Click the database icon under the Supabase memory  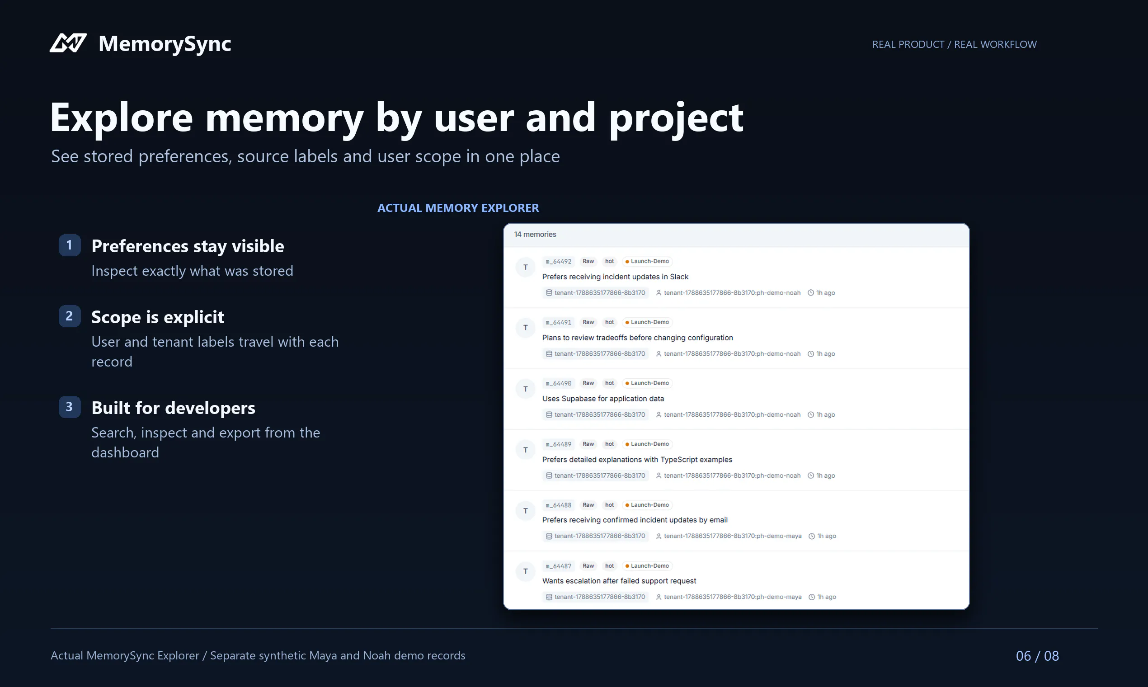tap(549, 414)
